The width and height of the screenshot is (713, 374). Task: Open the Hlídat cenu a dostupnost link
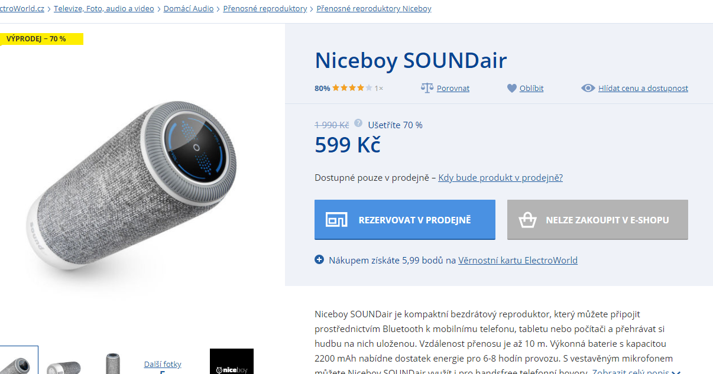click(643, 88)
